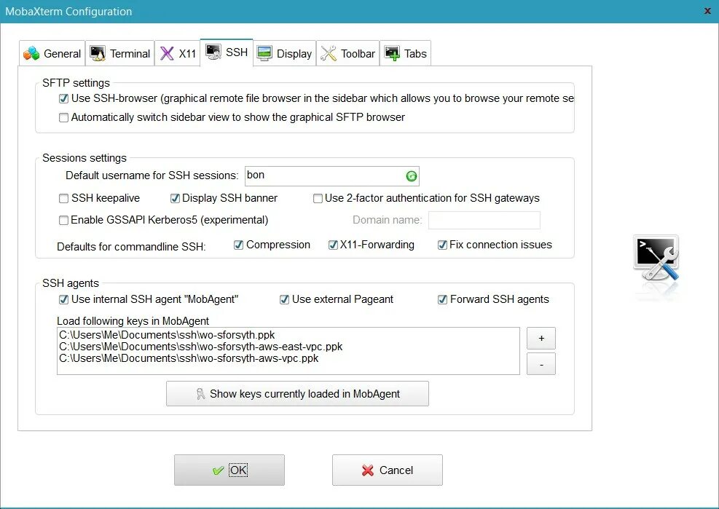This screenshot has height=509, width=719.
Task: Select wo-sforsyth-aws-vpc.ppk key entry
Action: click(x=189, y=358)
